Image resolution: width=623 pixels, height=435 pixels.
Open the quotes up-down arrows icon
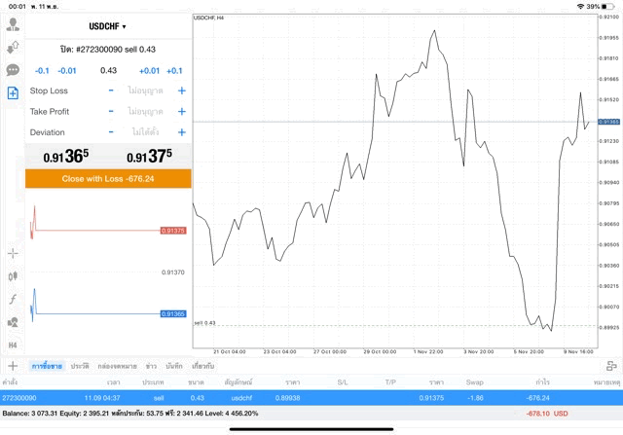(13, 47)
